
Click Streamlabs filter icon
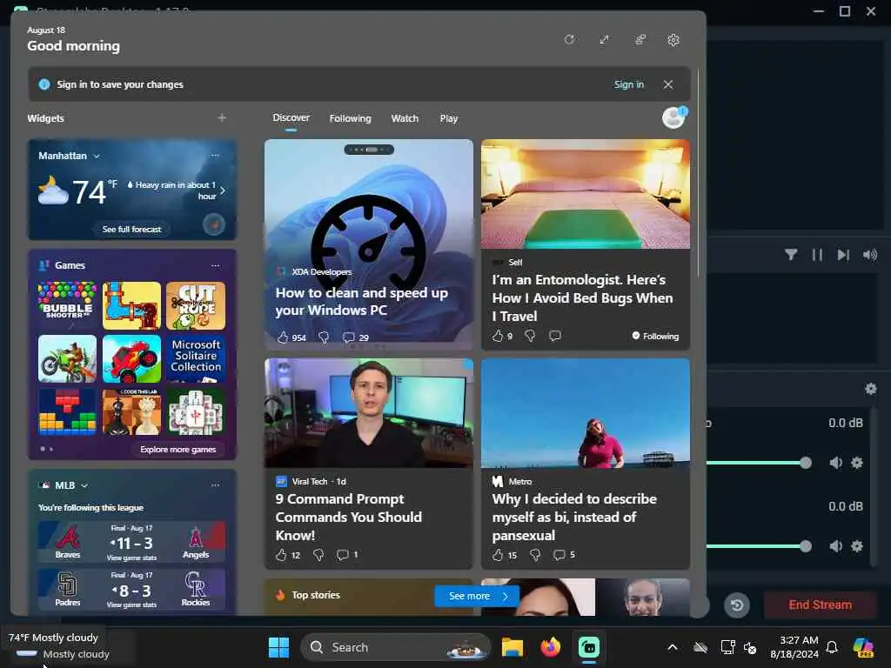791,255
